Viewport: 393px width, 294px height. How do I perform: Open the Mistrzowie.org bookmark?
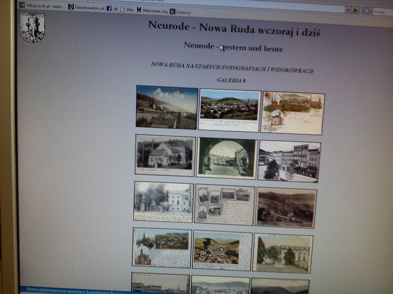(x=152, y=10)
